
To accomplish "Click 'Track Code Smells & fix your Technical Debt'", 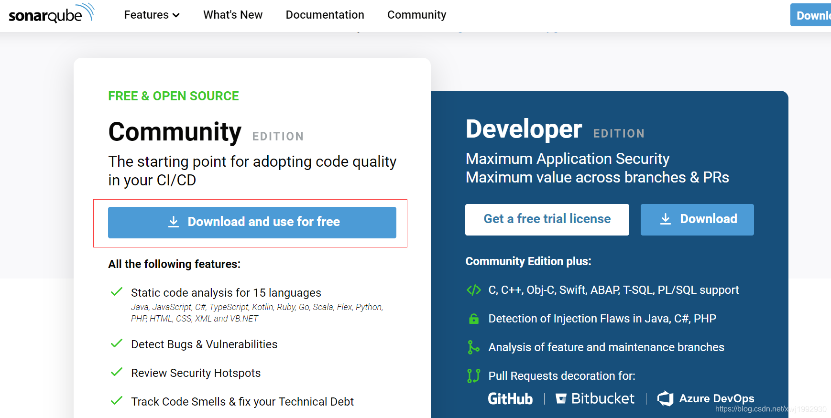I will 242,402.
